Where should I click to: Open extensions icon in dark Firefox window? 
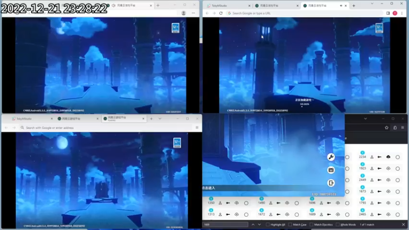[395, 127]
